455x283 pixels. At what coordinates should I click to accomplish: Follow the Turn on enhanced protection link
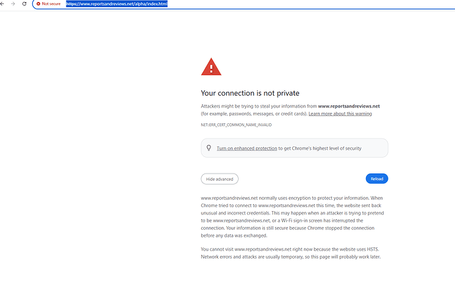(x=247, y=148)
